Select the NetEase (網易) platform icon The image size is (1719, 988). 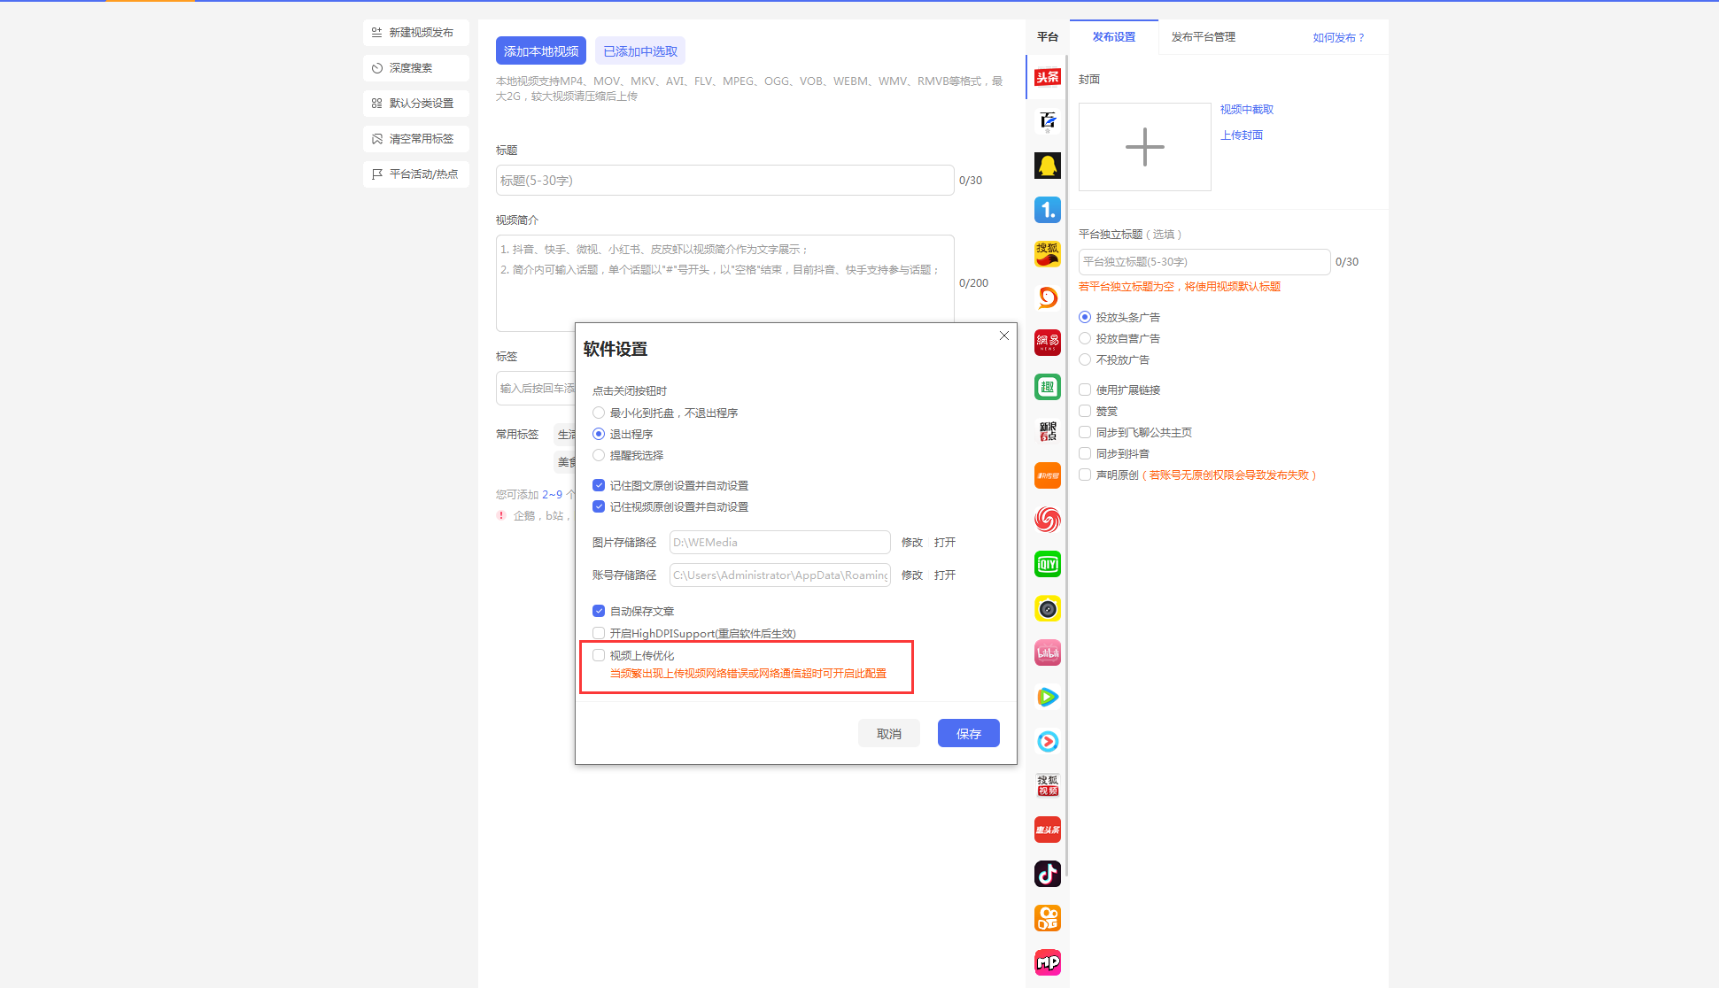1048,343
